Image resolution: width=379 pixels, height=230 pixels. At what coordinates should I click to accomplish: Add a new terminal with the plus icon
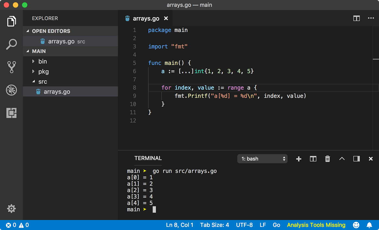(x=299, y=159)
